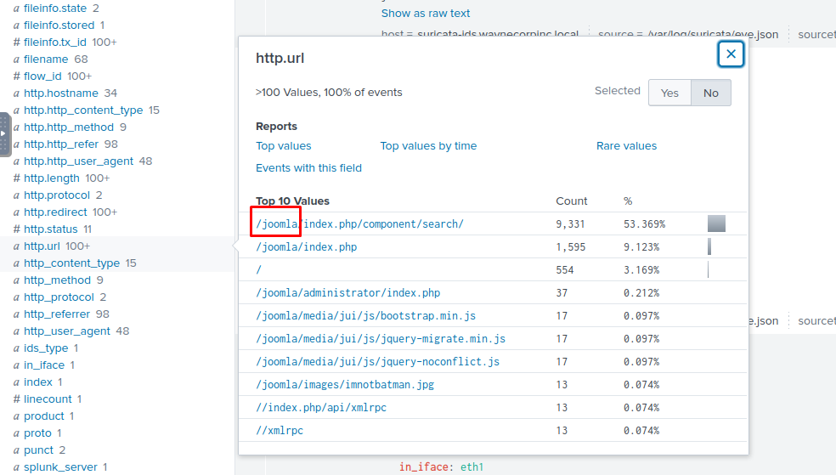836x475 pixels.
Task: Open http.length field
Action: pos(51,178)
